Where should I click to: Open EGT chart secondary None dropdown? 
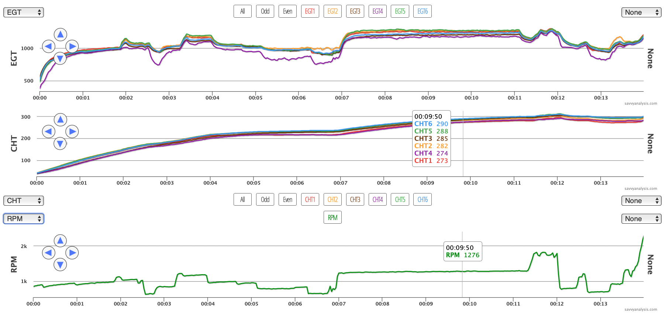641,12
